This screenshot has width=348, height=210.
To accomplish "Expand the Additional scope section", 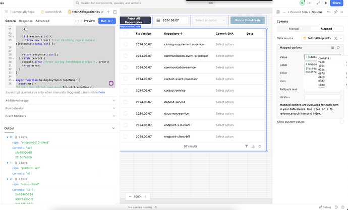I will (61, 101).
